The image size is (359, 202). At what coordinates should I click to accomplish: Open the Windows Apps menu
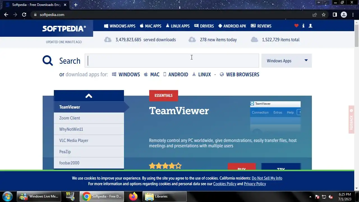click(119, 26)
